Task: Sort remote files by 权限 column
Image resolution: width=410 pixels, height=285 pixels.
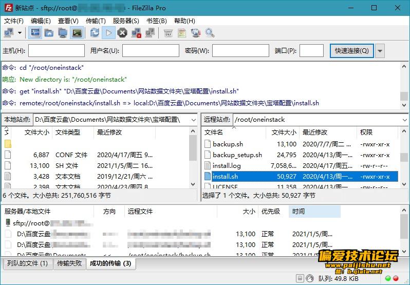Action: pyautogui.click(x=378, y=132)
